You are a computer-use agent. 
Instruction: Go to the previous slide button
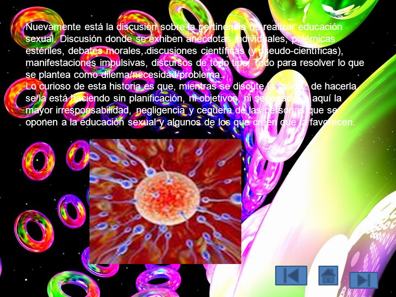point(291,276)
